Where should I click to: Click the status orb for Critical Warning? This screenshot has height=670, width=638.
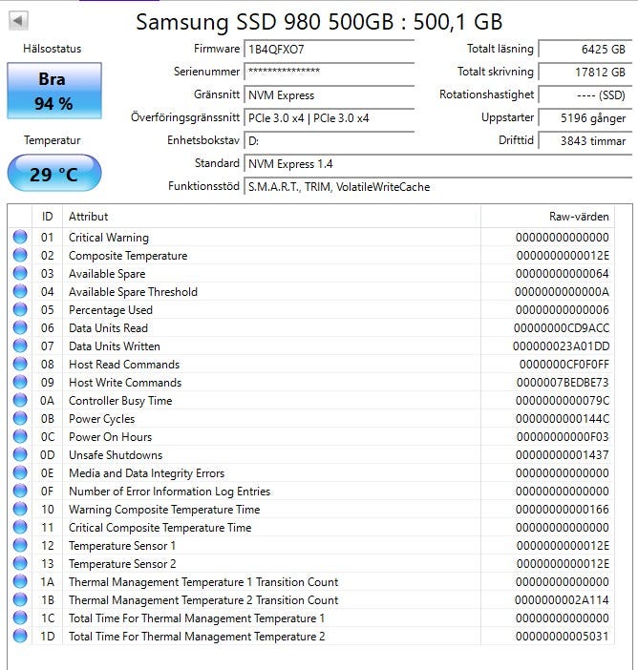coord(20,237)
